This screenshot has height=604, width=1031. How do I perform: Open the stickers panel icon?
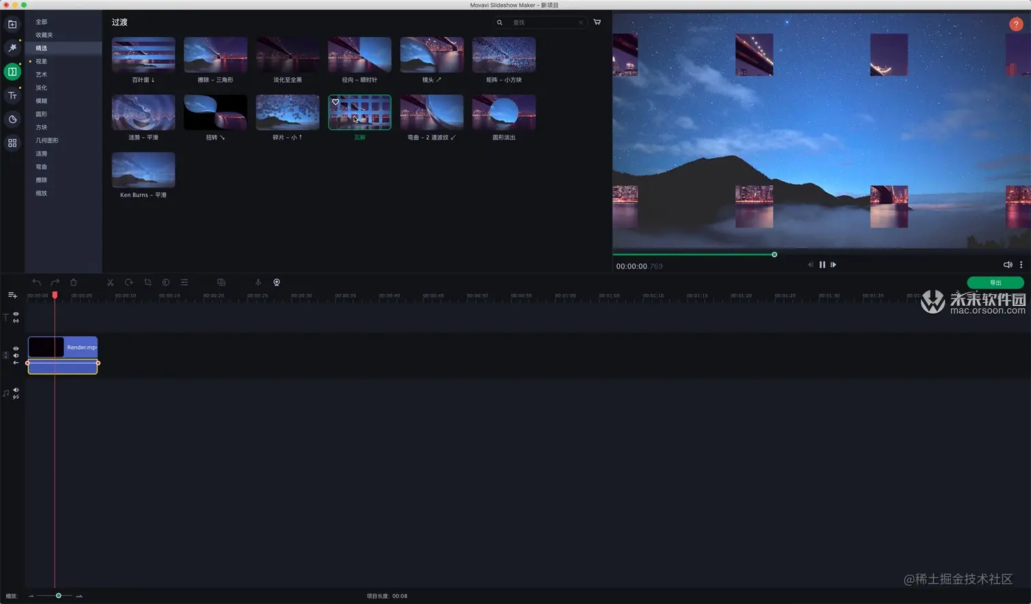12,119
